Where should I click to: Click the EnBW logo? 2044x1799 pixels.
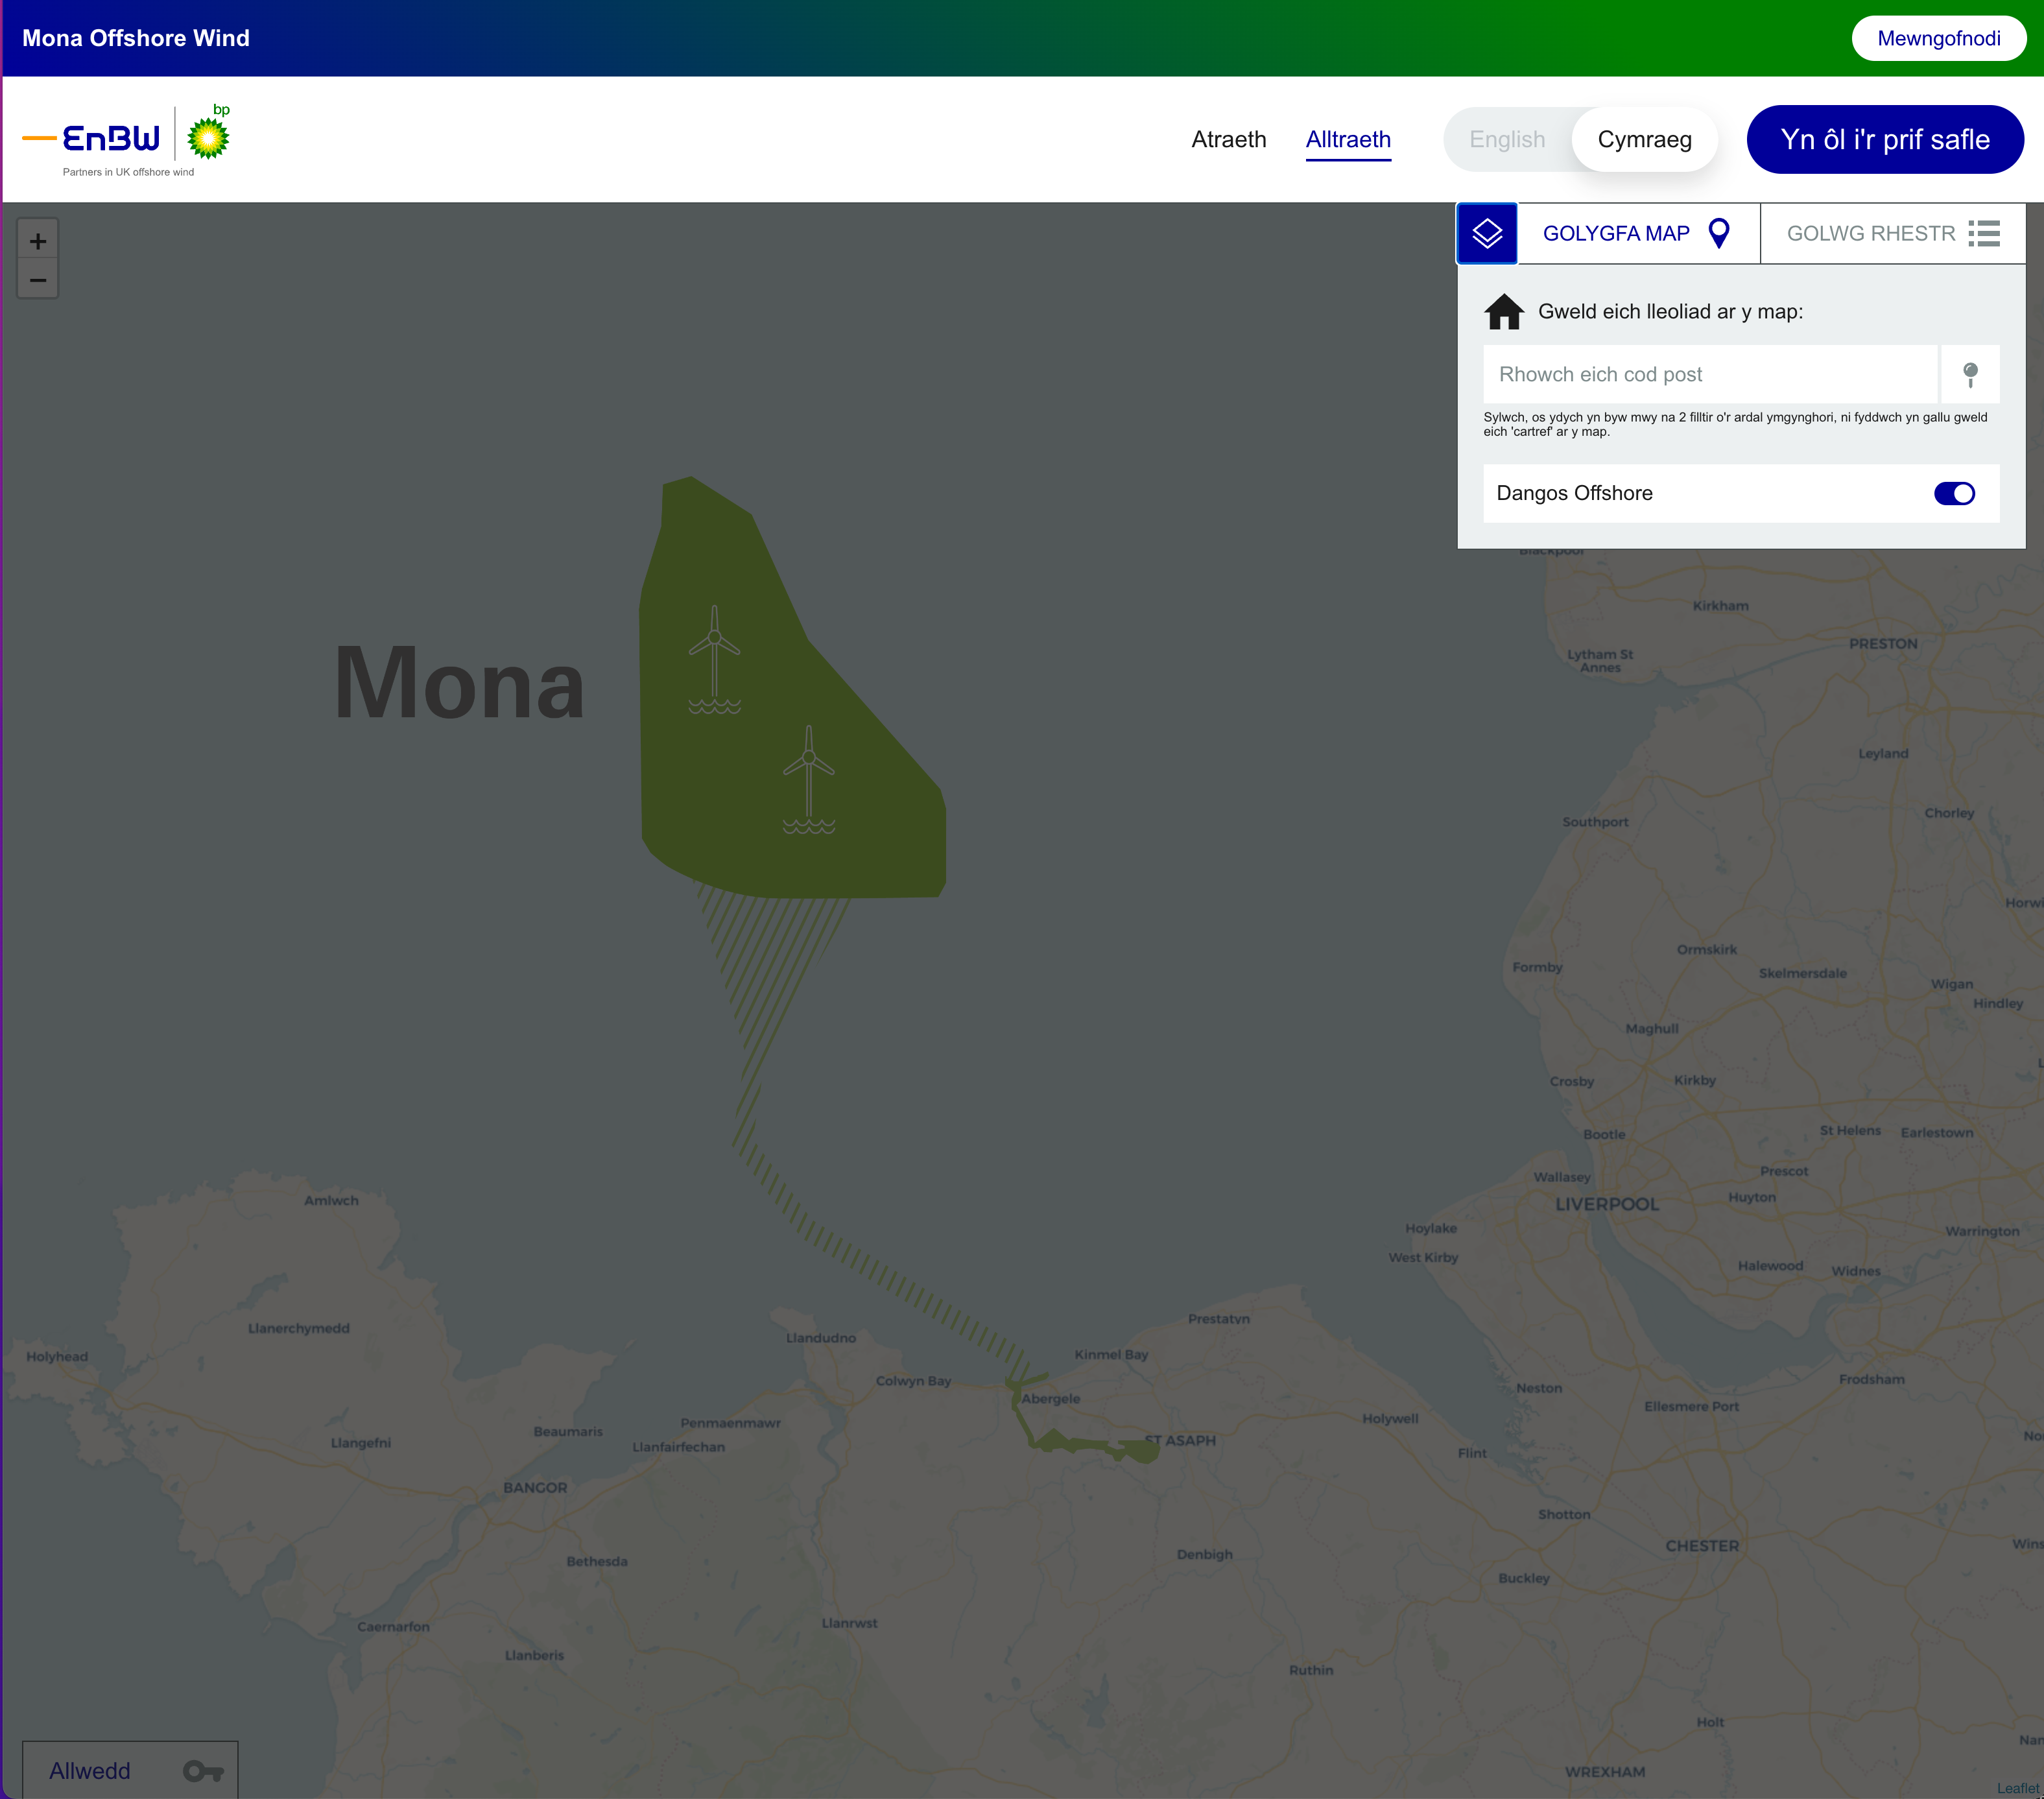(x=92, y=138)
